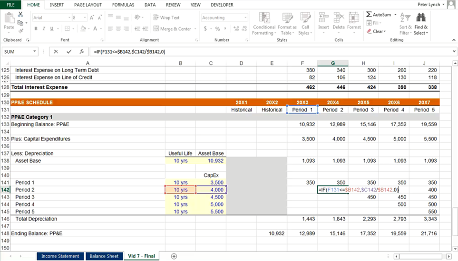Image resolution: width=458 pixels, height=261 pixels.
Task: Click the Format Painter brush icon
Action: (x=20, y=30)
